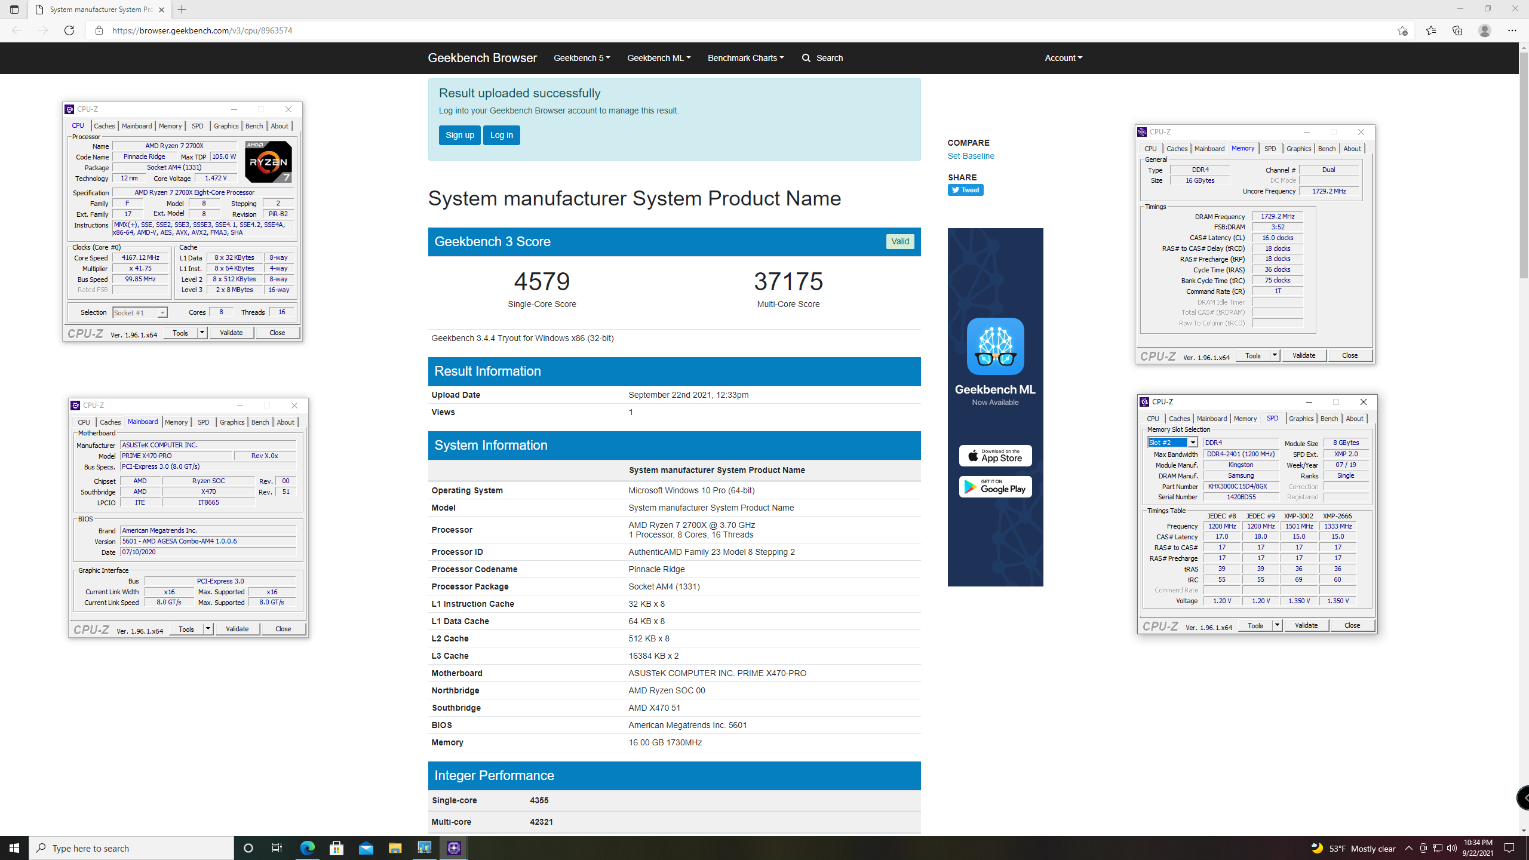Click the weather widget on taskbar
Image resolution: width=1529 pixels, height=860 pixels.
(x=1353, y=848)
